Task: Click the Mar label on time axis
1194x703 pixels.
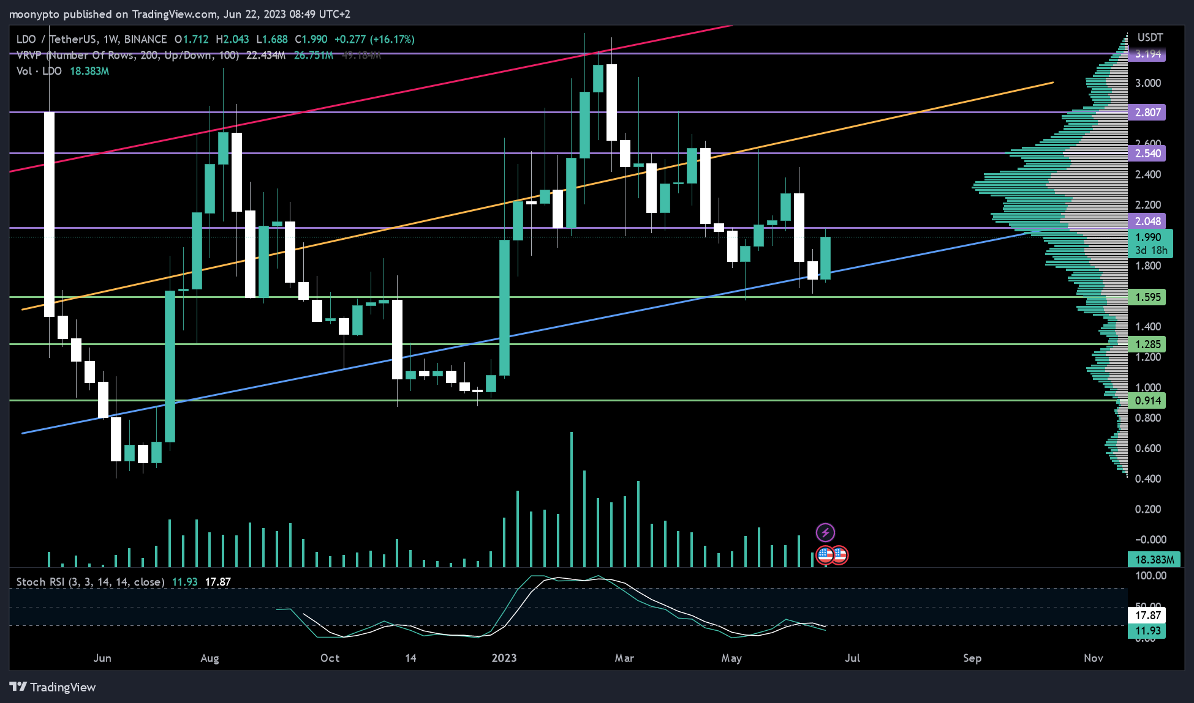Action: coord(624,658)
